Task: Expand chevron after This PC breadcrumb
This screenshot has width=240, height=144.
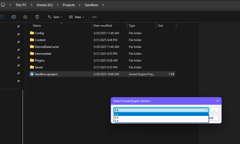Action: pos(32,5)
